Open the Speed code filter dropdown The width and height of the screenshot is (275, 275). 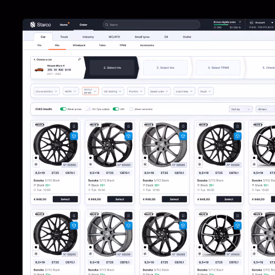(159, 91)
